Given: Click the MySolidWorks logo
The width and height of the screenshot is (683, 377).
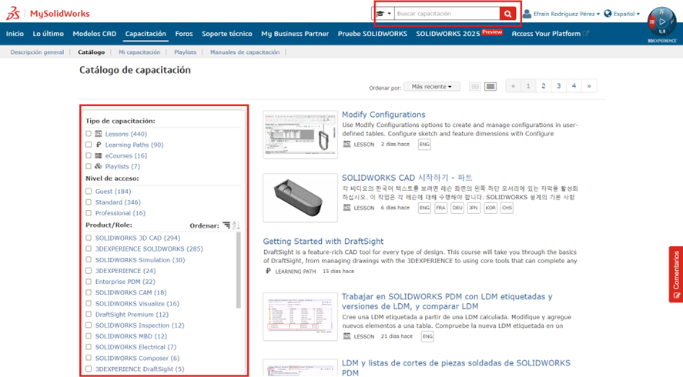Looking at the screenshot, I should [x=48, y=14].
